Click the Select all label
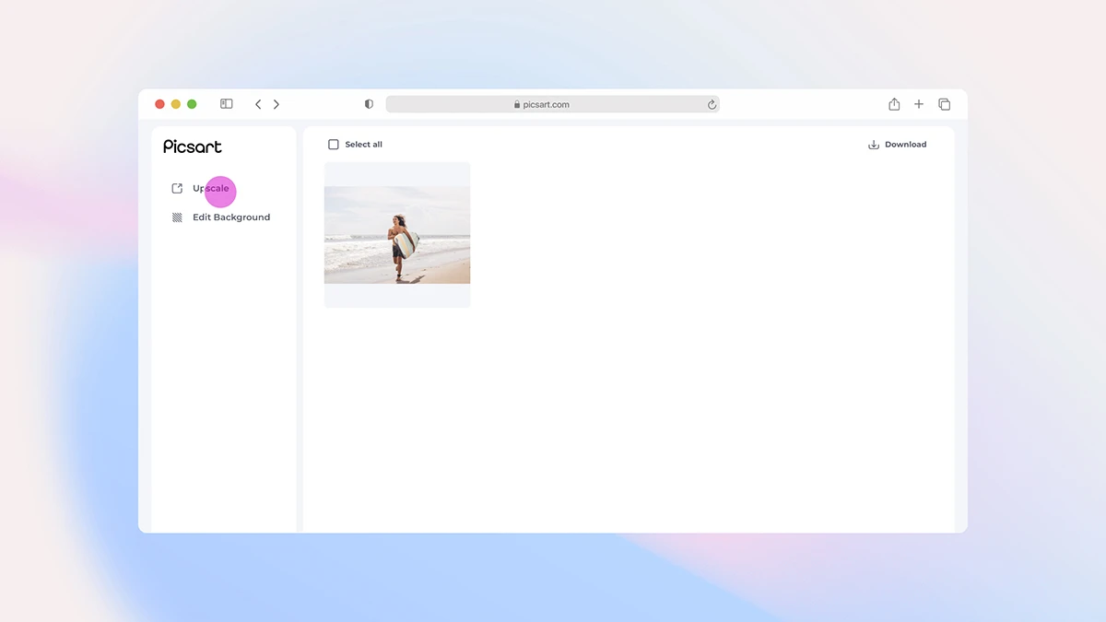 point(363,144)
